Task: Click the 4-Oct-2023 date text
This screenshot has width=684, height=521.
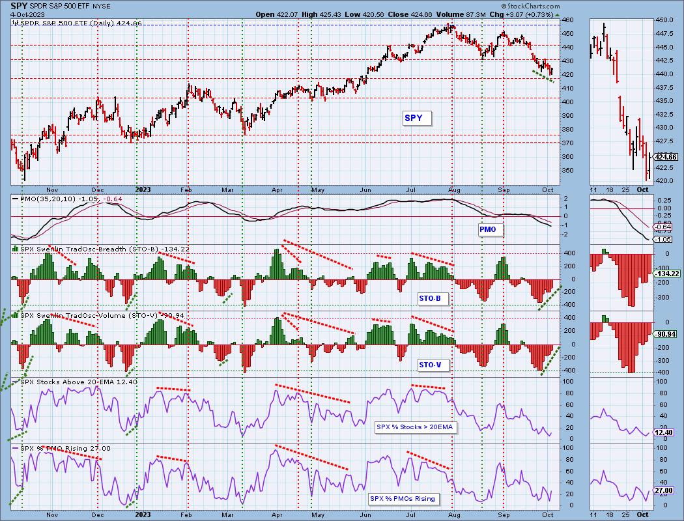Action: (x=27, y=14)
